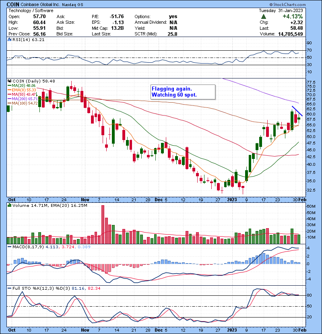Click the MA(200) 65.71 legend entry

click(23, 99)
